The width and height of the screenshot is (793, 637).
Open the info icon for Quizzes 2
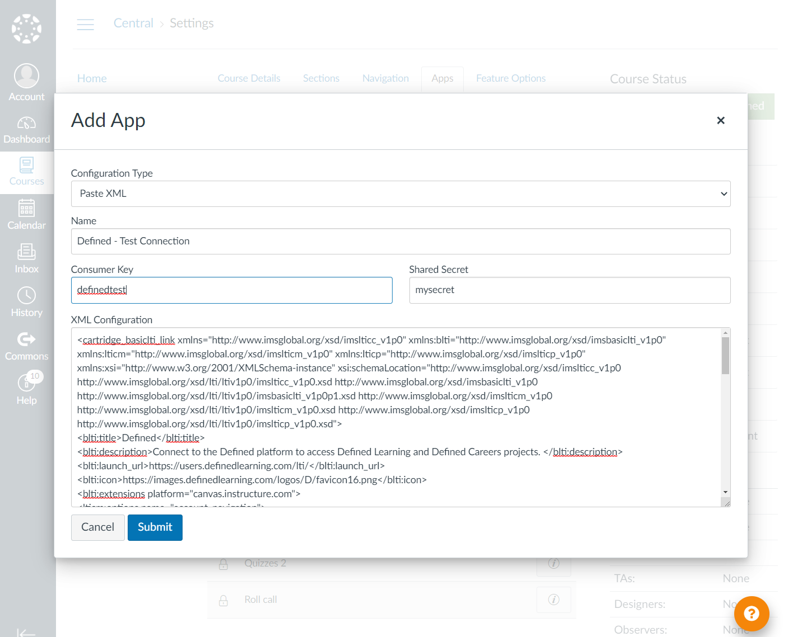point(554,563)
